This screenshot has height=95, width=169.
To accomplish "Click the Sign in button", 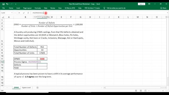I will 142,4.
